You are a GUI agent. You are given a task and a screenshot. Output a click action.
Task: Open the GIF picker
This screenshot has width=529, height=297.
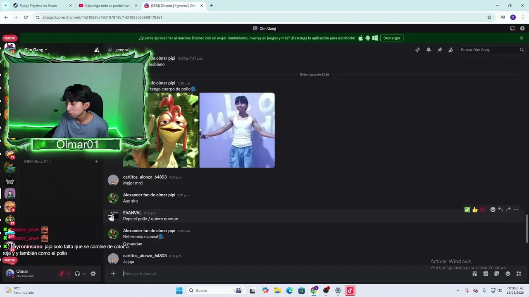pyautogui.click(x=486, y=273)
